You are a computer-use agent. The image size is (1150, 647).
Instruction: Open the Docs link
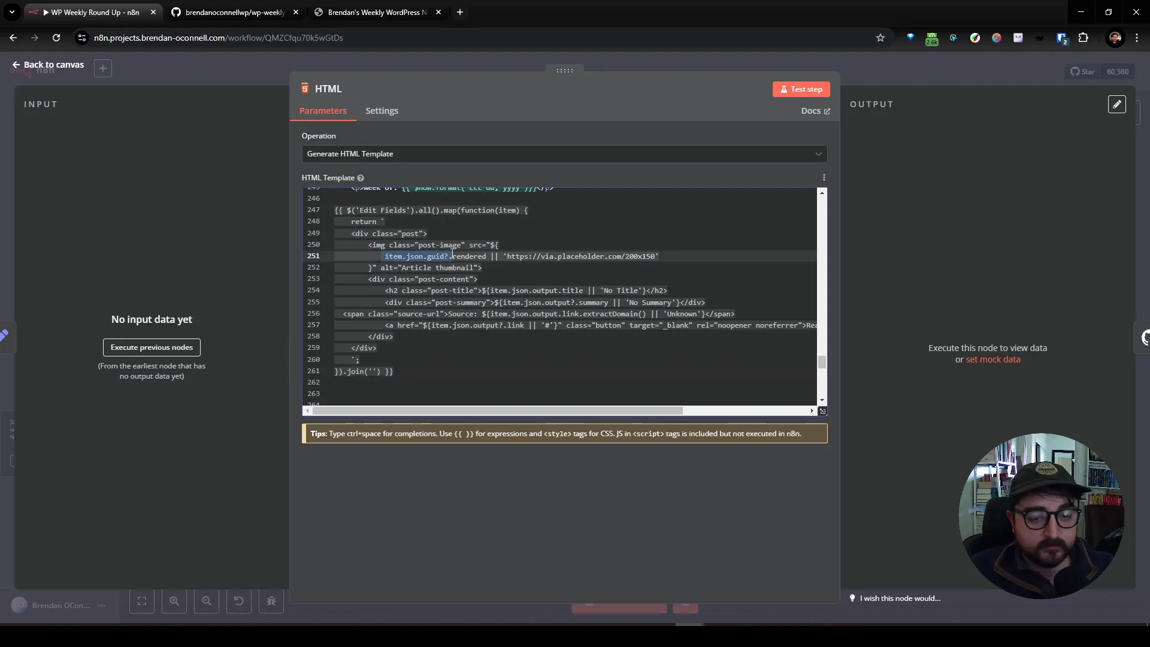click(x=815, y=111)
